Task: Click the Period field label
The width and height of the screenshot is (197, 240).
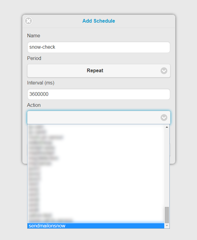Action: pos(34,58)
